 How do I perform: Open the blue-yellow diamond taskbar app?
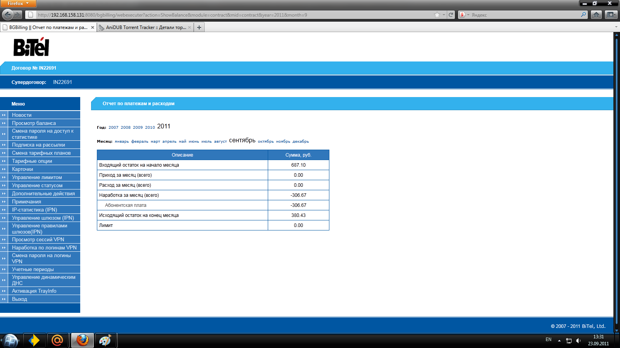pos(34,340)
